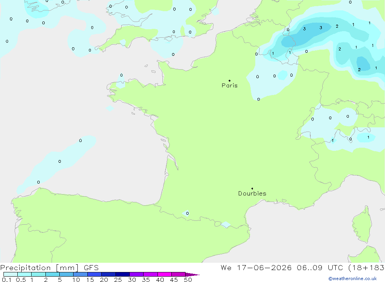The image size is (385, 282).
Task: Open the weatheronline.co.uk copyright link
Action: coord(353,279)
